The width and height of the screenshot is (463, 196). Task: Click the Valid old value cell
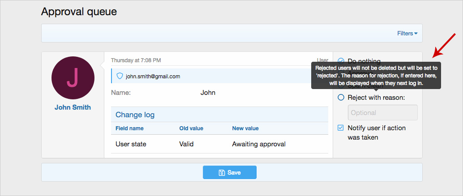tap(186, 144)
